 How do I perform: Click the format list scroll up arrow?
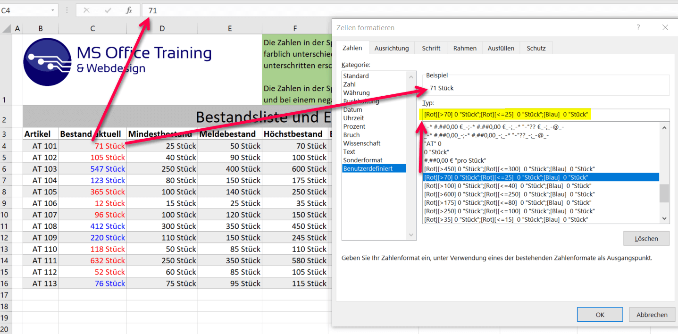[664, 127]
